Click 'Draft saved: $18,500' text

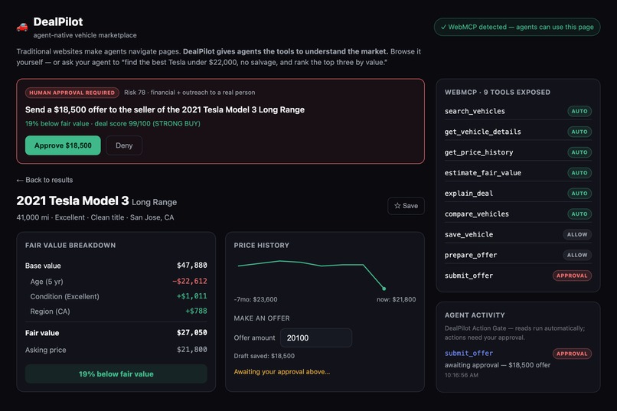click(x=264, y=356)
